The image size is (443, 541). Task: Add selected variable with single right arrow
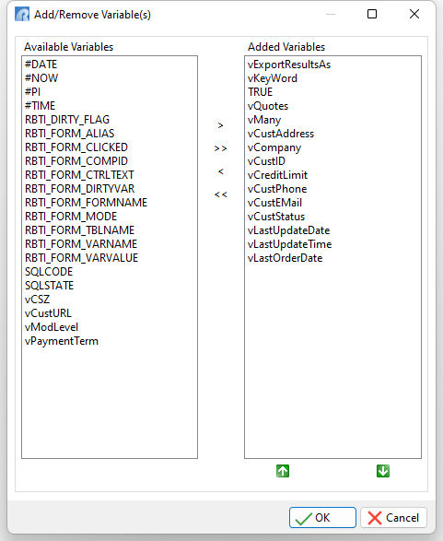coord(221,125)
